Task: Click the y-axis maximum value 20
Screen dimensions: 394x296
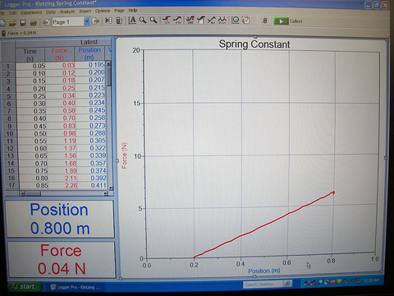Action: click(x=136, y=50)
